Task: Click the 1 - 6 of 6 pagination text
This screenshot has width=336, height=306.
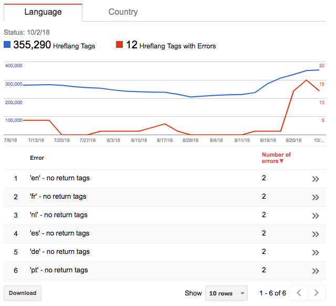Action: pos(272,293)
